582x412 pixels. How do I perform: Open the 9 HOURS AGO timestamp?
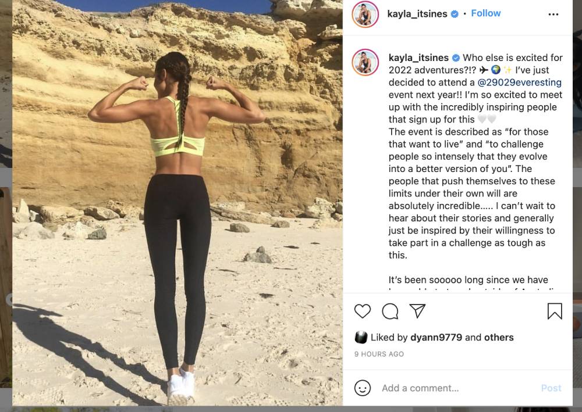point(379,354)
